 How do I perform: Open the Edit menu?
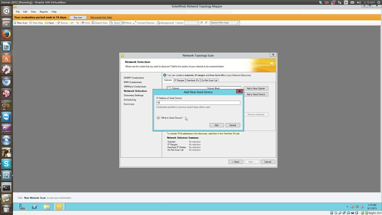pyautogui.click(x=25, y=12)
